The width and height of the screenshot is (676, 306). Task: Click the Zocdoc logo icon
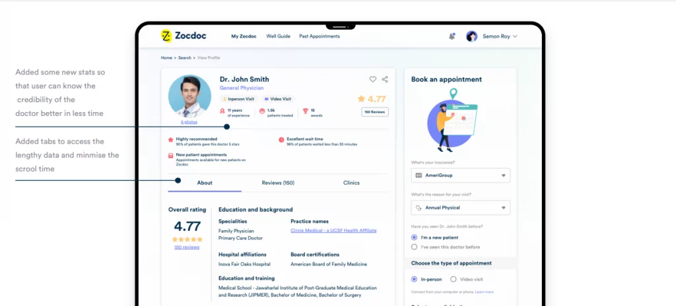(166, 36)
